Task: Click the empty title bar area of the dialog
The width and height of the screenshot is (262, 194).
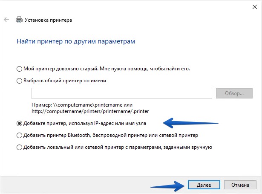Action: pos(128,6)
